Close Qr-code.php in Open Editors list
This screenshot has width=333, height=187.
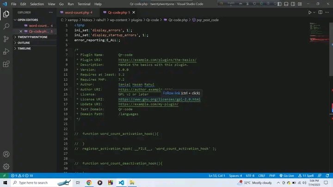point(21,31)
